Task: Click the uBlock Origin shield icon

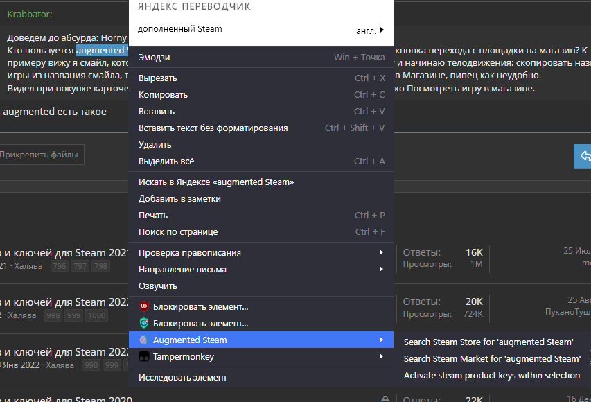Action: coord(144,306)
